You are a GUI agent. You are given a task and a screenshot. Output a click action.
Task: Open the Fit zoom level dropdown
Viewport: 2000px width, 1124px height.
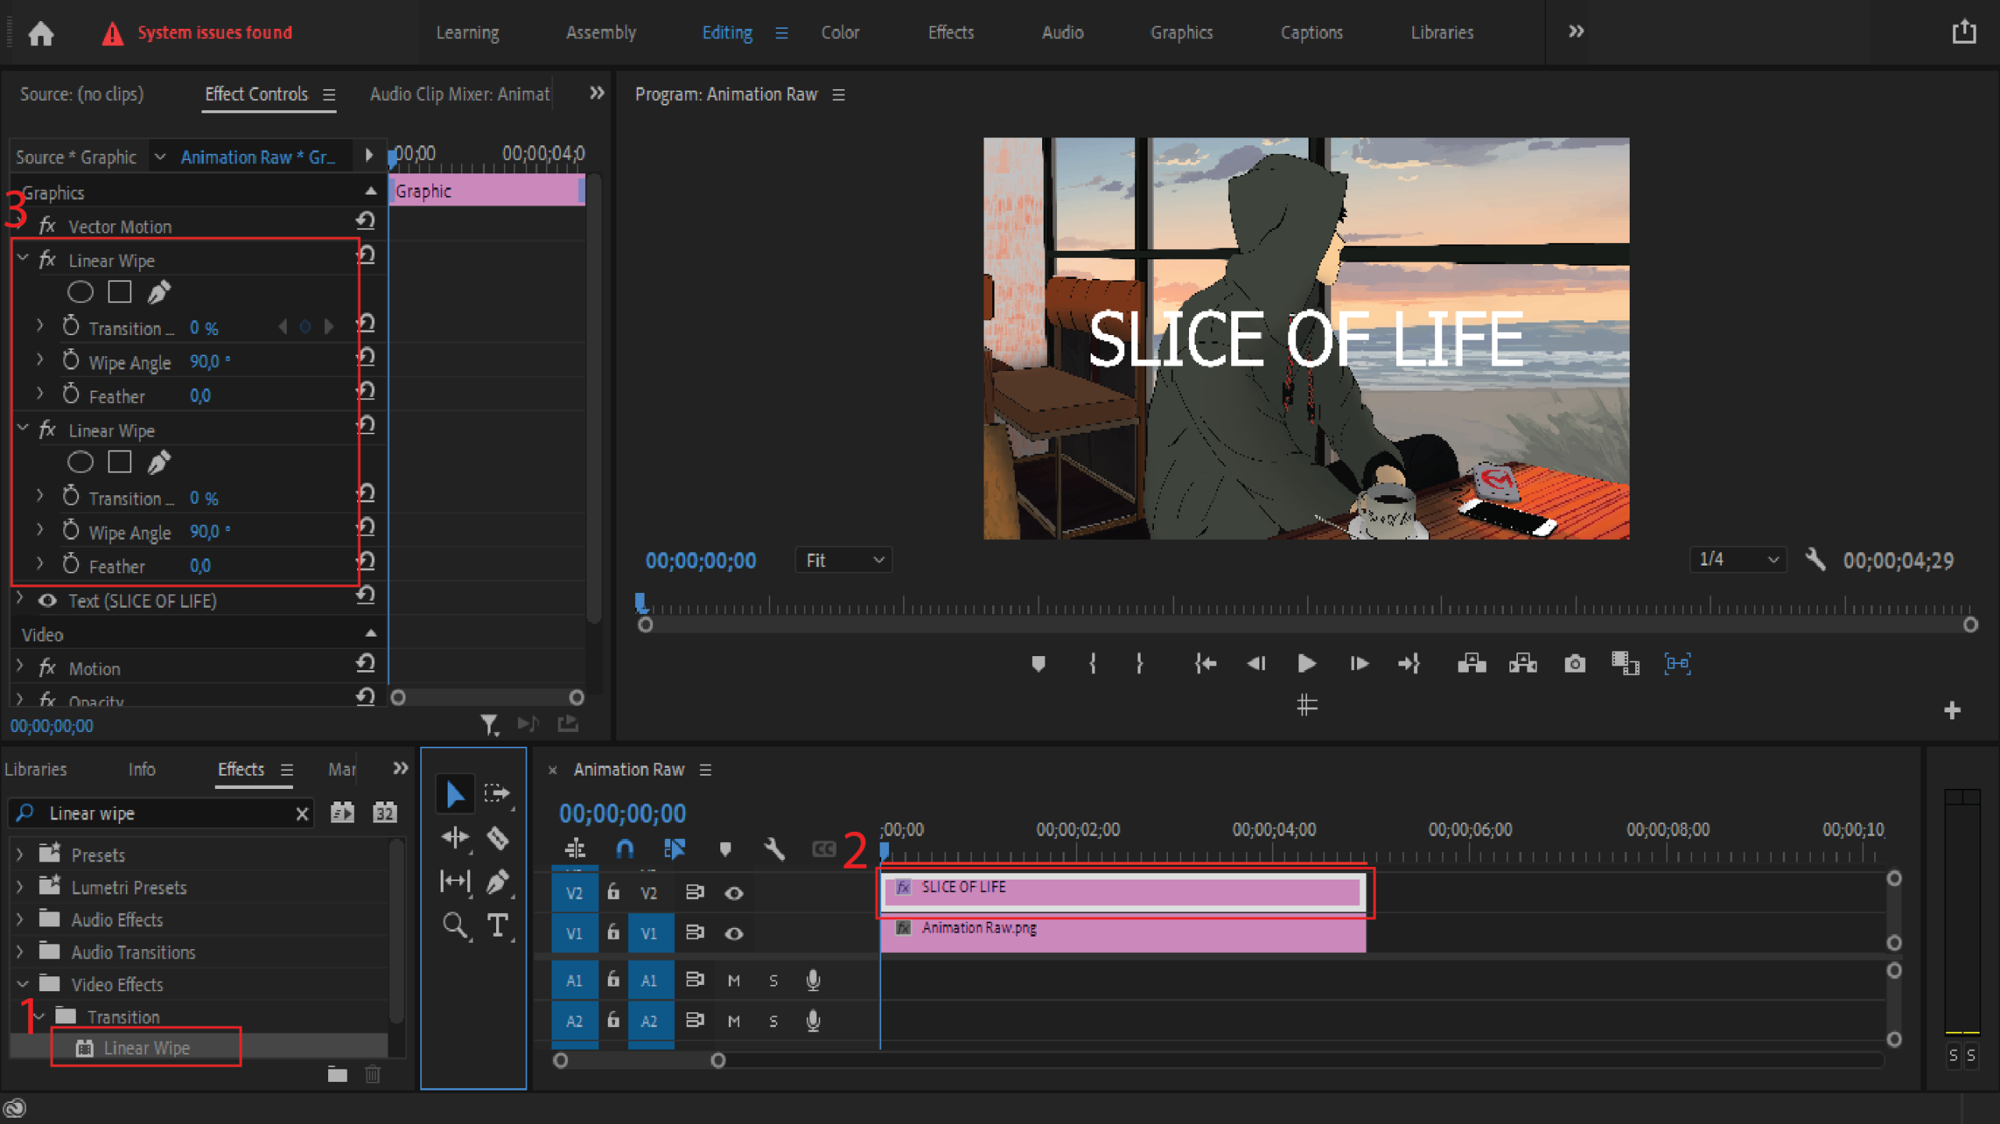[x=844, y=560]
